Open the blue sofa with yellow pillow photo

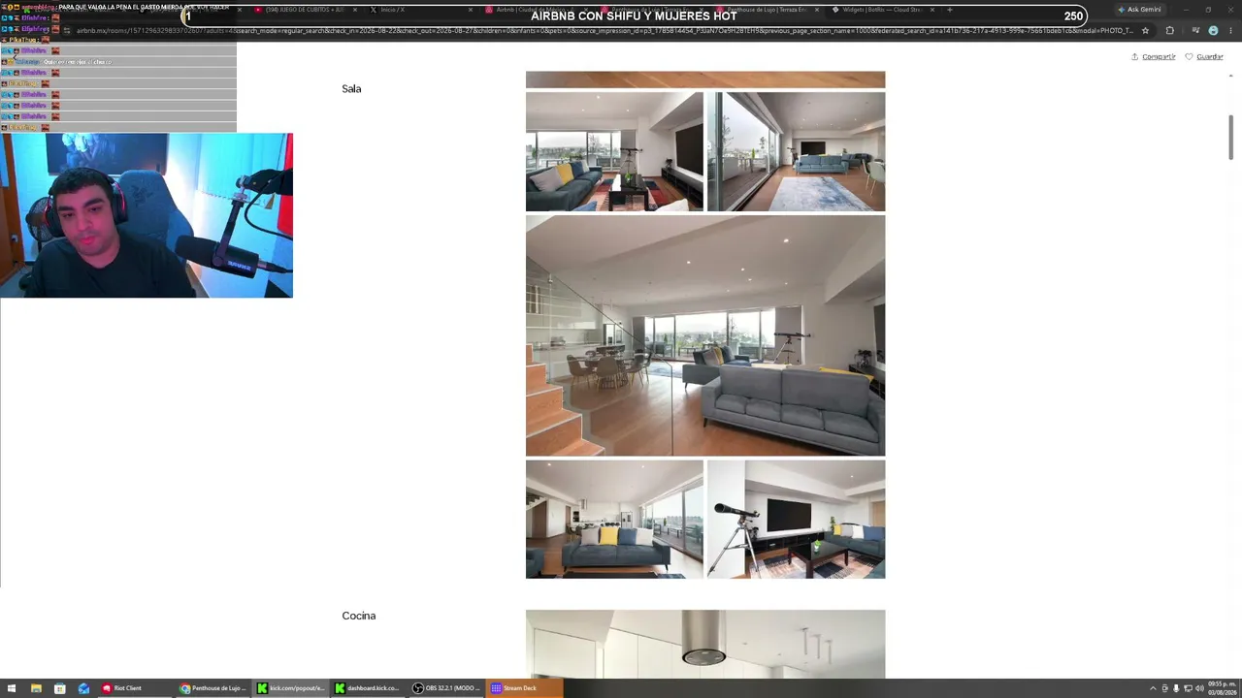click(614, 520)
